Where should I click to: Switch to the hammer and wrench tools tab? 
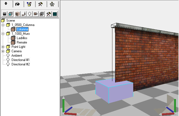[x=41, y=4]
